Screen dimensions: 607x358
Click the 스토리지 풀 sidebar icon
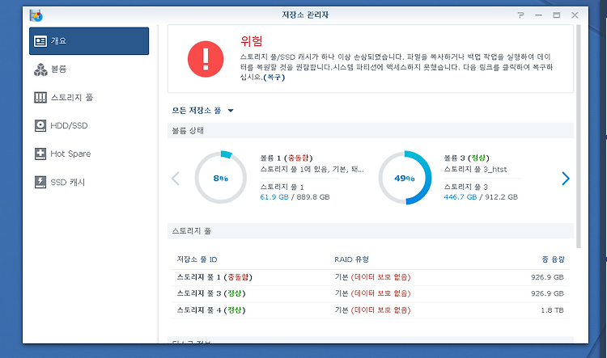point(40,98)
